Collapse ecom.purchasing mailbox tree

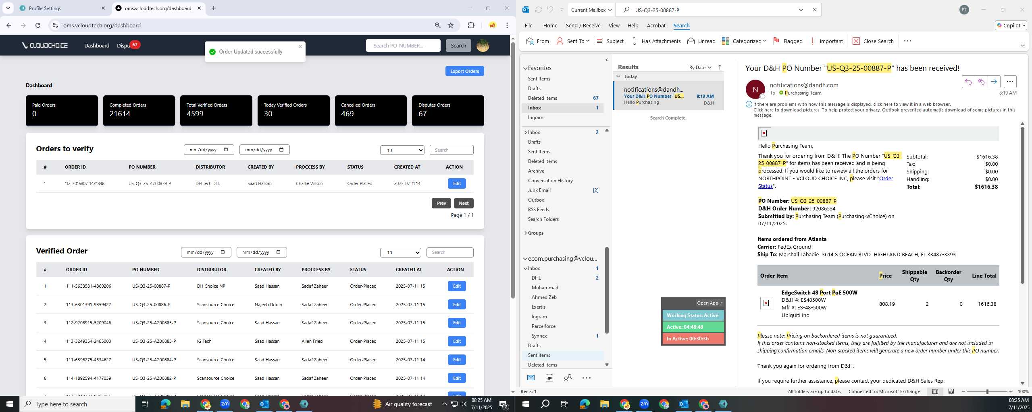525,259
